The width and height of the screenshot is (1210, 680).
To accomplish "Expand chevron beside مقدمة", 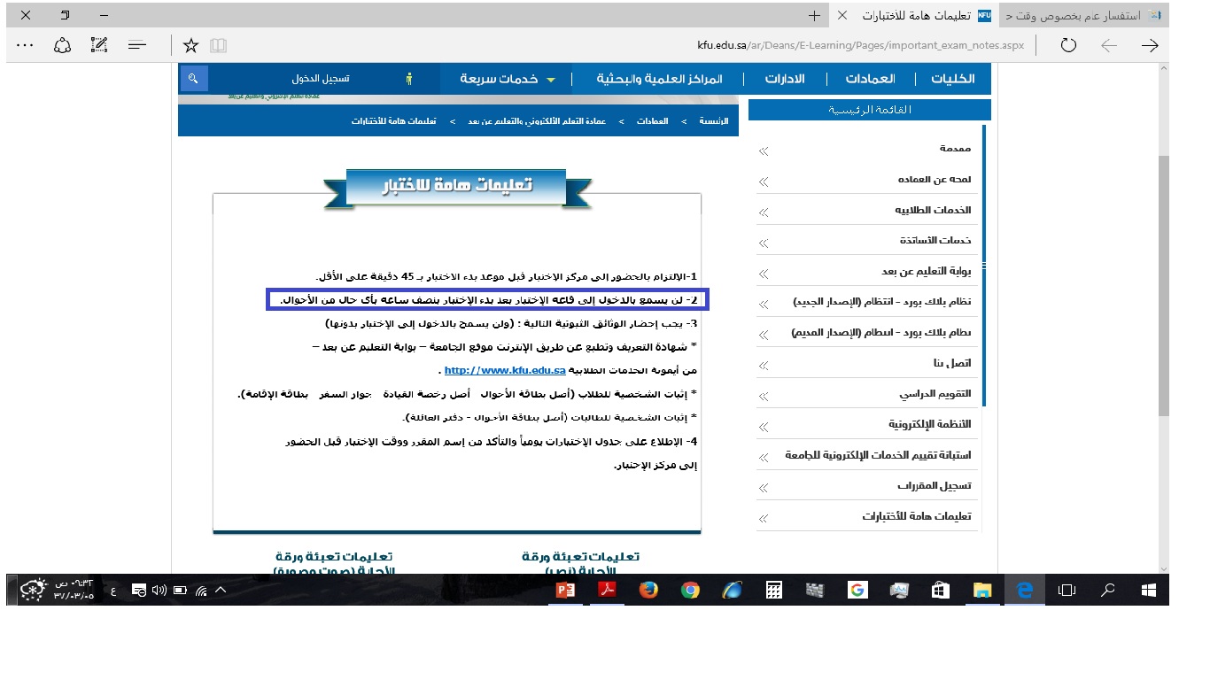I will point(764,152).
